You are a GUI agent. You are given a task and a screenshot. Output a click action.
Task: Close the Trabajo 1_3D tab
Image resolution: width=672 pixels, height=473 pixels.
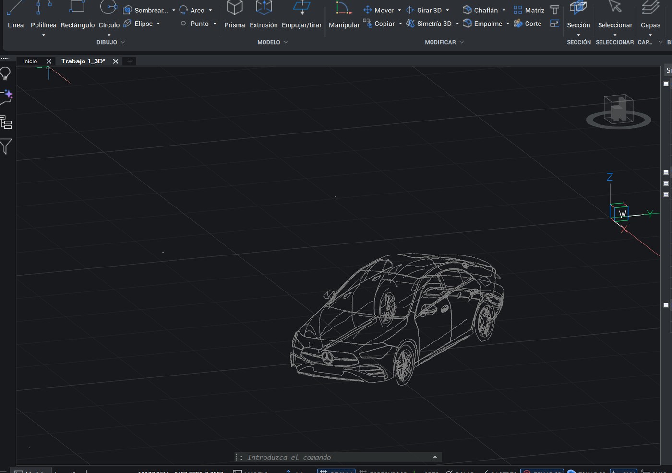pyautogui.click(x=116, y=61)
